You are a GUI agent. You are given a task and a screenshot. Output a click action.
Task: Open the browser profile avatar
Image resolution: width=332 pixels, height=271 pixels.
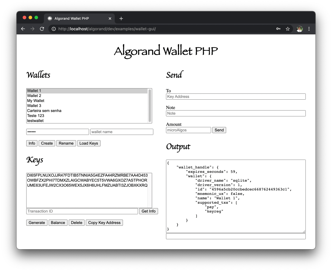(x=299, y=29)
